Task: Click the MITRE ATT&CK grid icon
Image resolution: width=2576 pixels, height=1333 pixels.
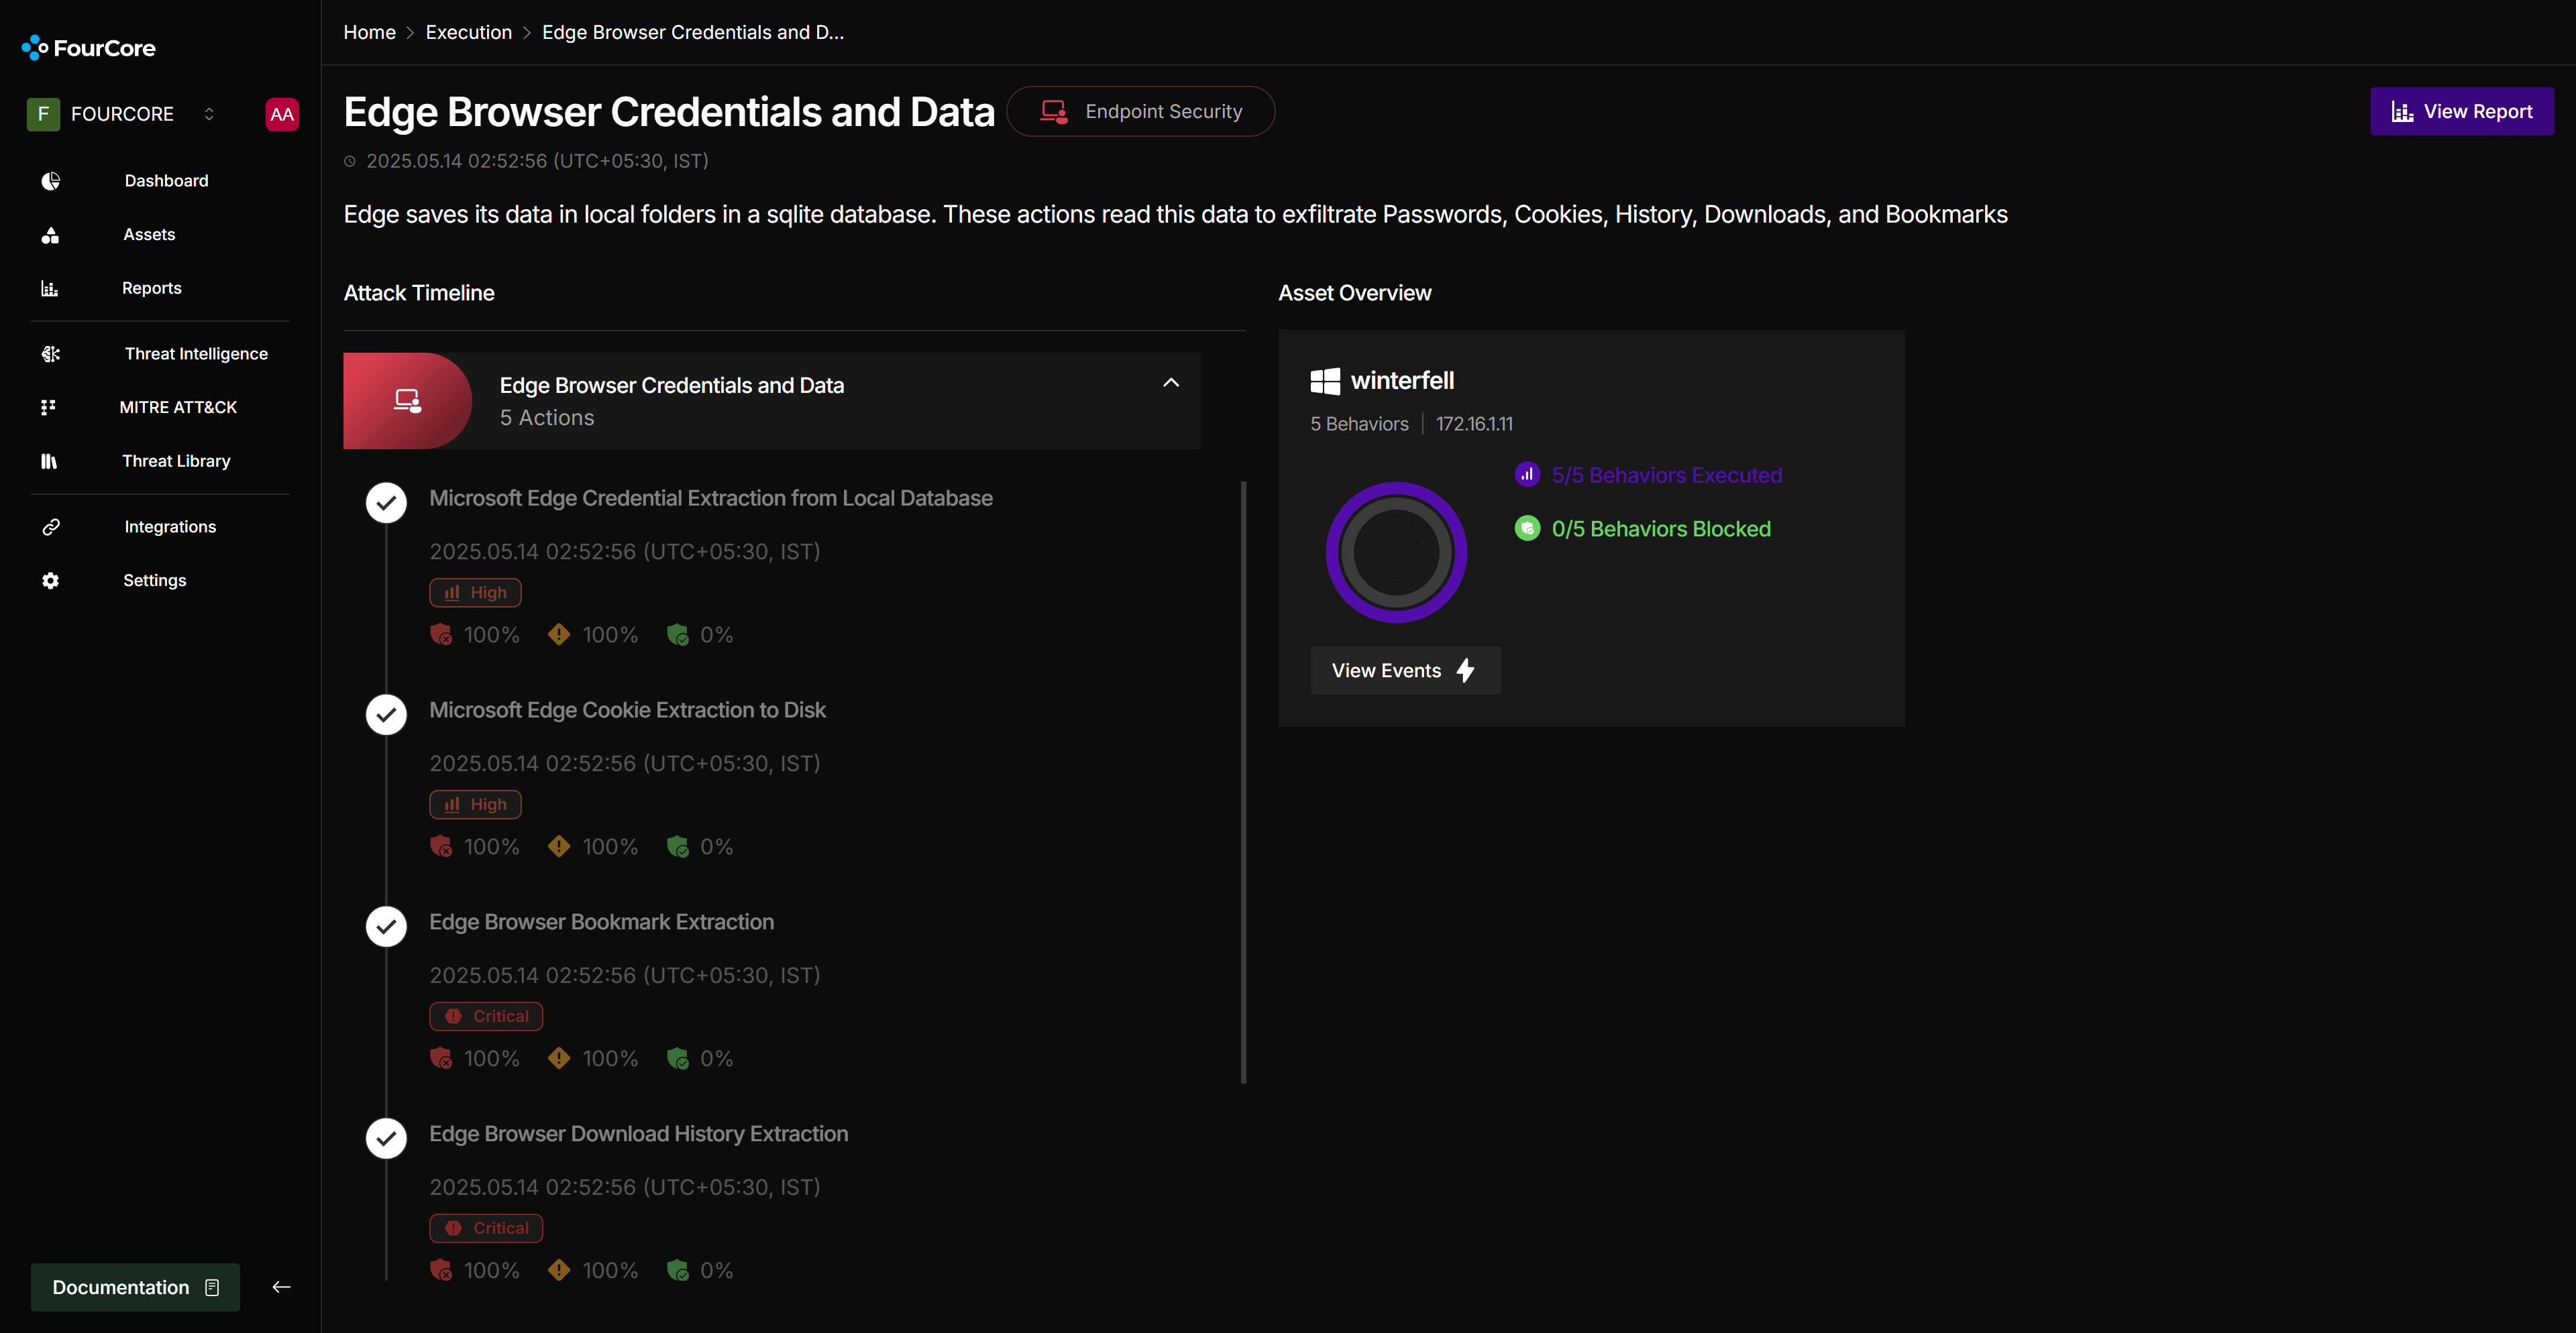Action: [48, 408]
